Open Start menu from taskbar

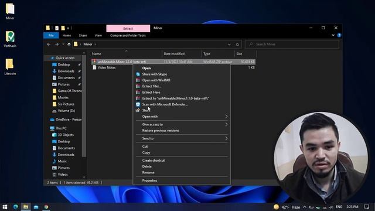pos(5,207)
